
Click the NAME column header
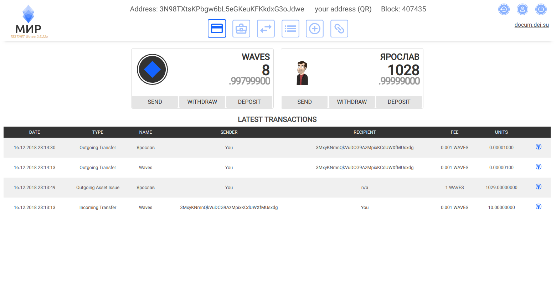click(x=145, y=132)
